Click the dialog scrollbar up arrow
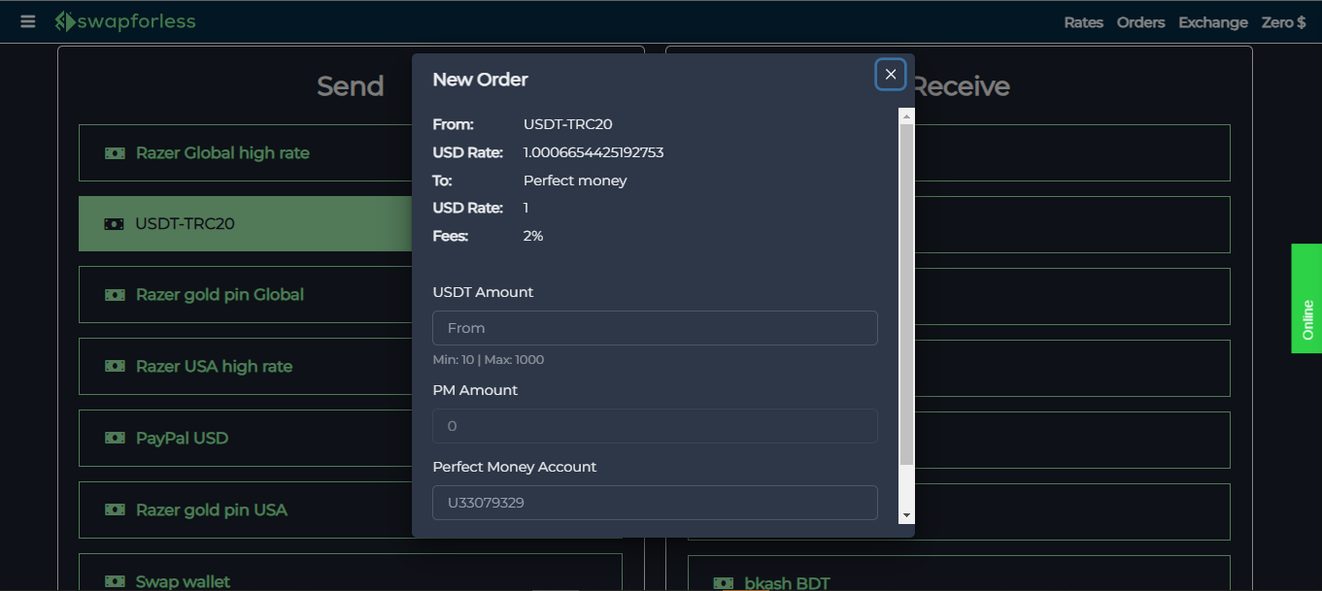The image size is (1322, 591). pyautogui.click(x=906, y=116)
